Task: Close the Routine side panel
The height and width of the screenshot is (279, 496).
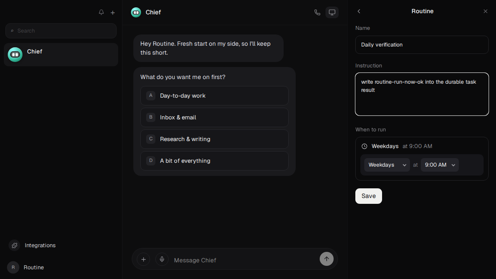Action: click(x=486, y=11)
